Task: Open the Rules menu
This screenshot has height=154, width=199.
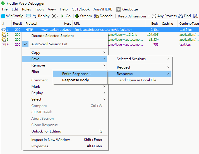Action: tap(26, 9)
